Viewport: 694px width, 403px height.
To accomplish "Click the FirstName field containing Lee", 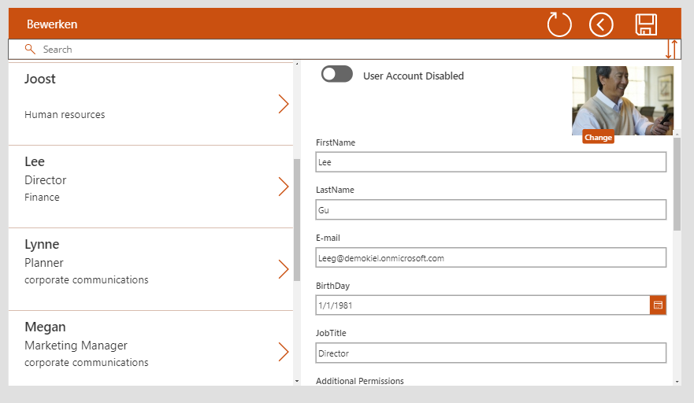I will coord(490,162).
